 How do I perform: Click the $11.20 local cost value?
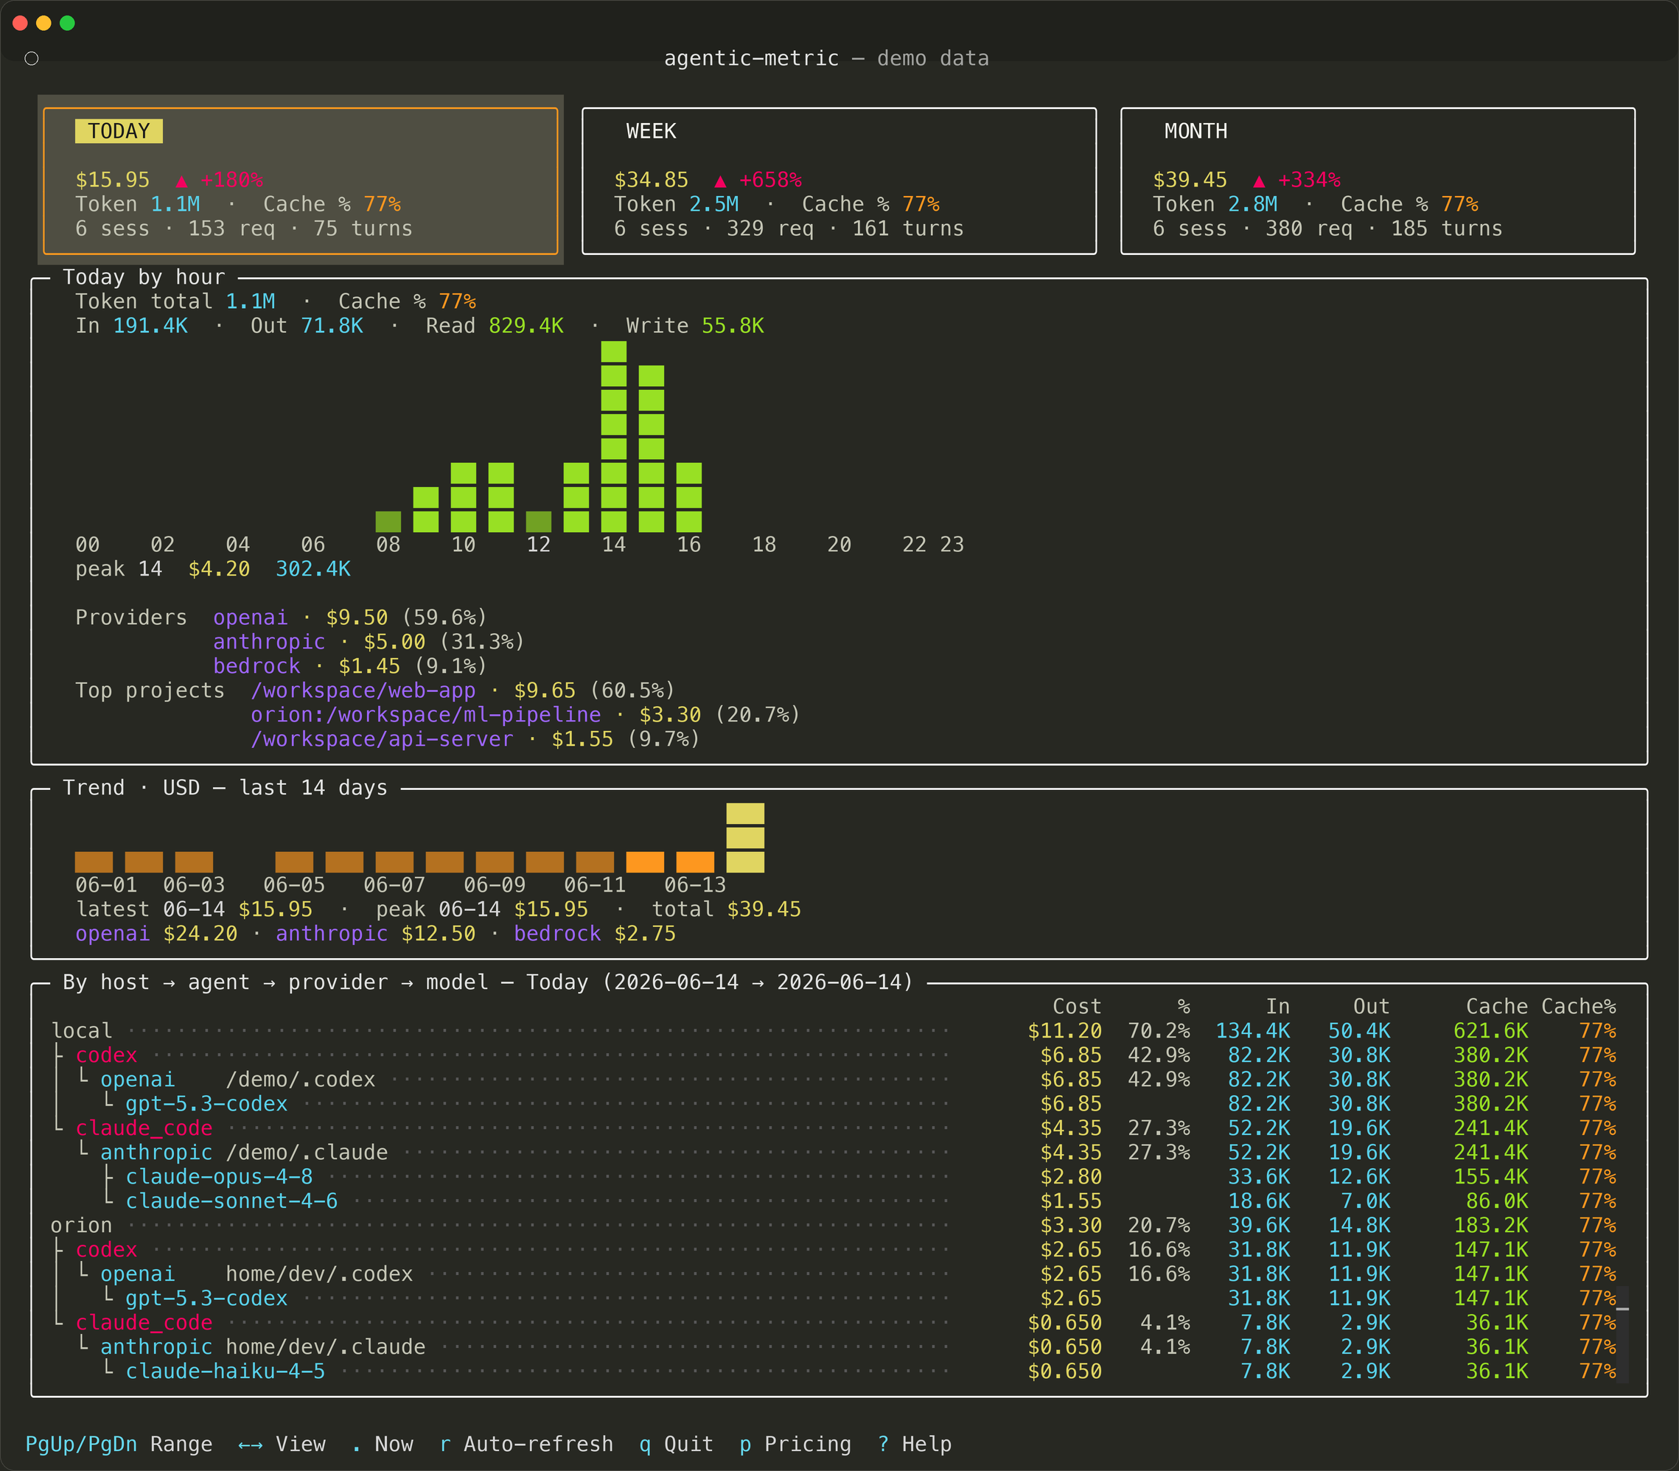(x=1065, y=1031)
